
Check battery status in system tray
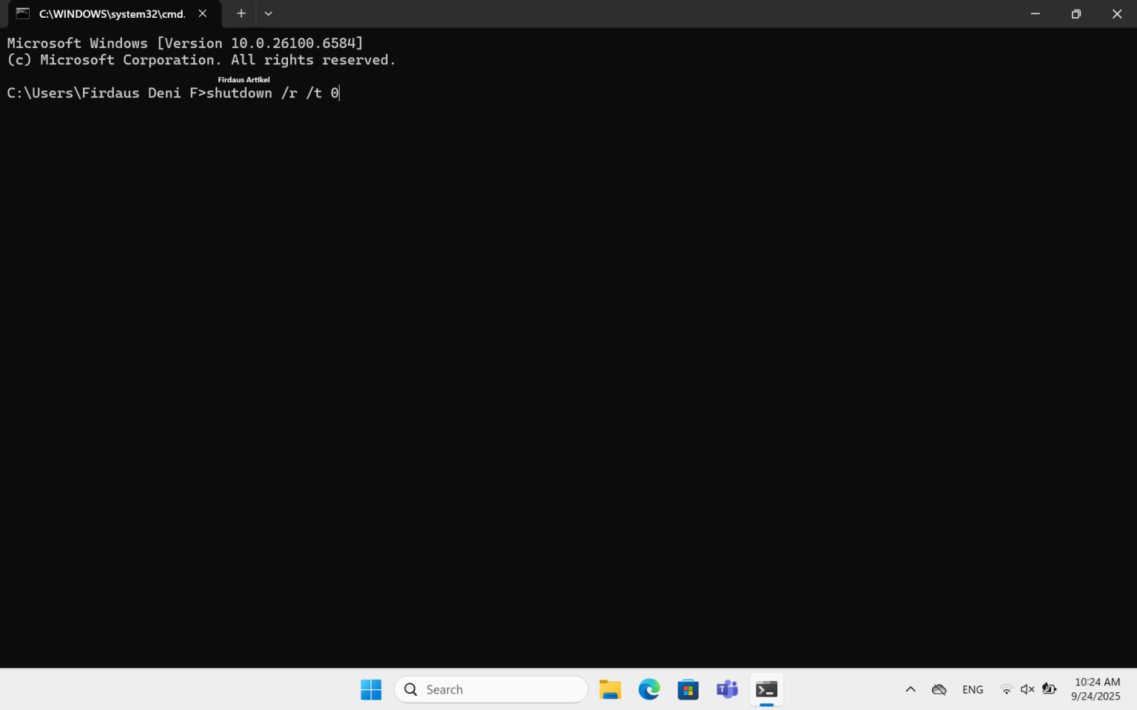[x=1049, y=689]
